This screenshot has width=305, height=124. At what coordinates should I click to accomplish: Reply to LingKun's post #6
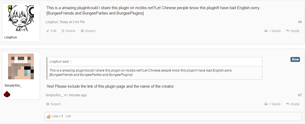click(293, 31)
